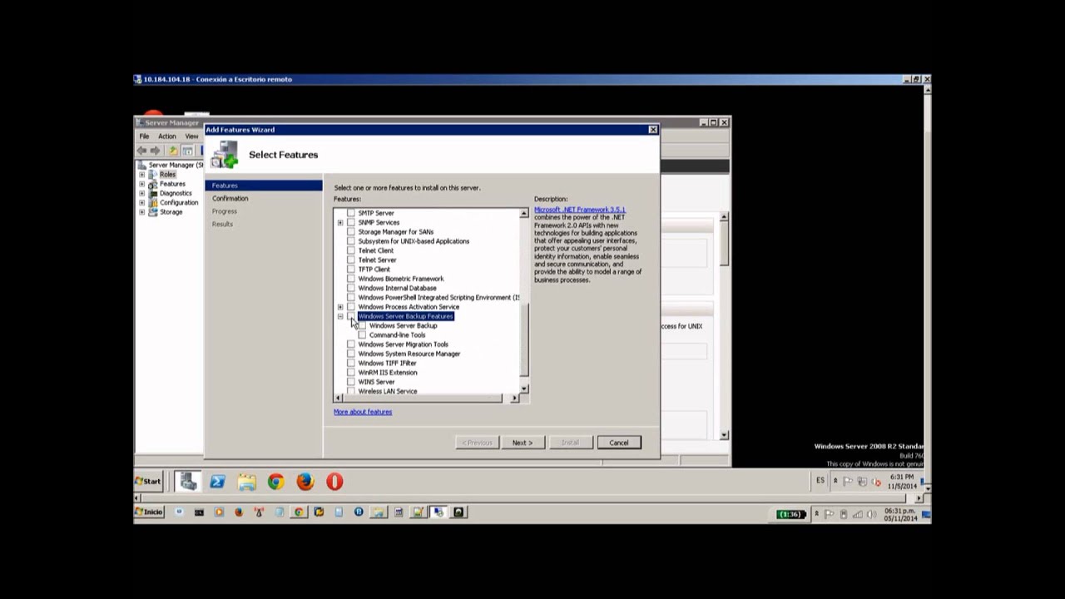This screenshot has width=1065, height=599.
Task: Launch Firefox from the remote taskbar
Action: (305, 482)
